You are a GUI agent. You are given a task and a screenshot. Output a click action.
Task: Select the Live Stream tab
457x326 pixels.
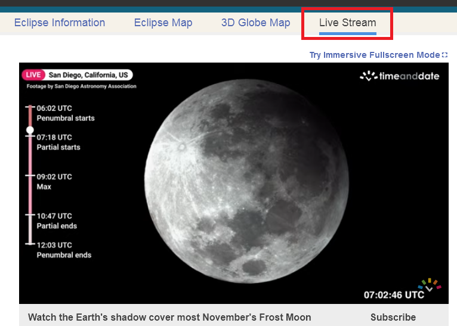point(347,23)
